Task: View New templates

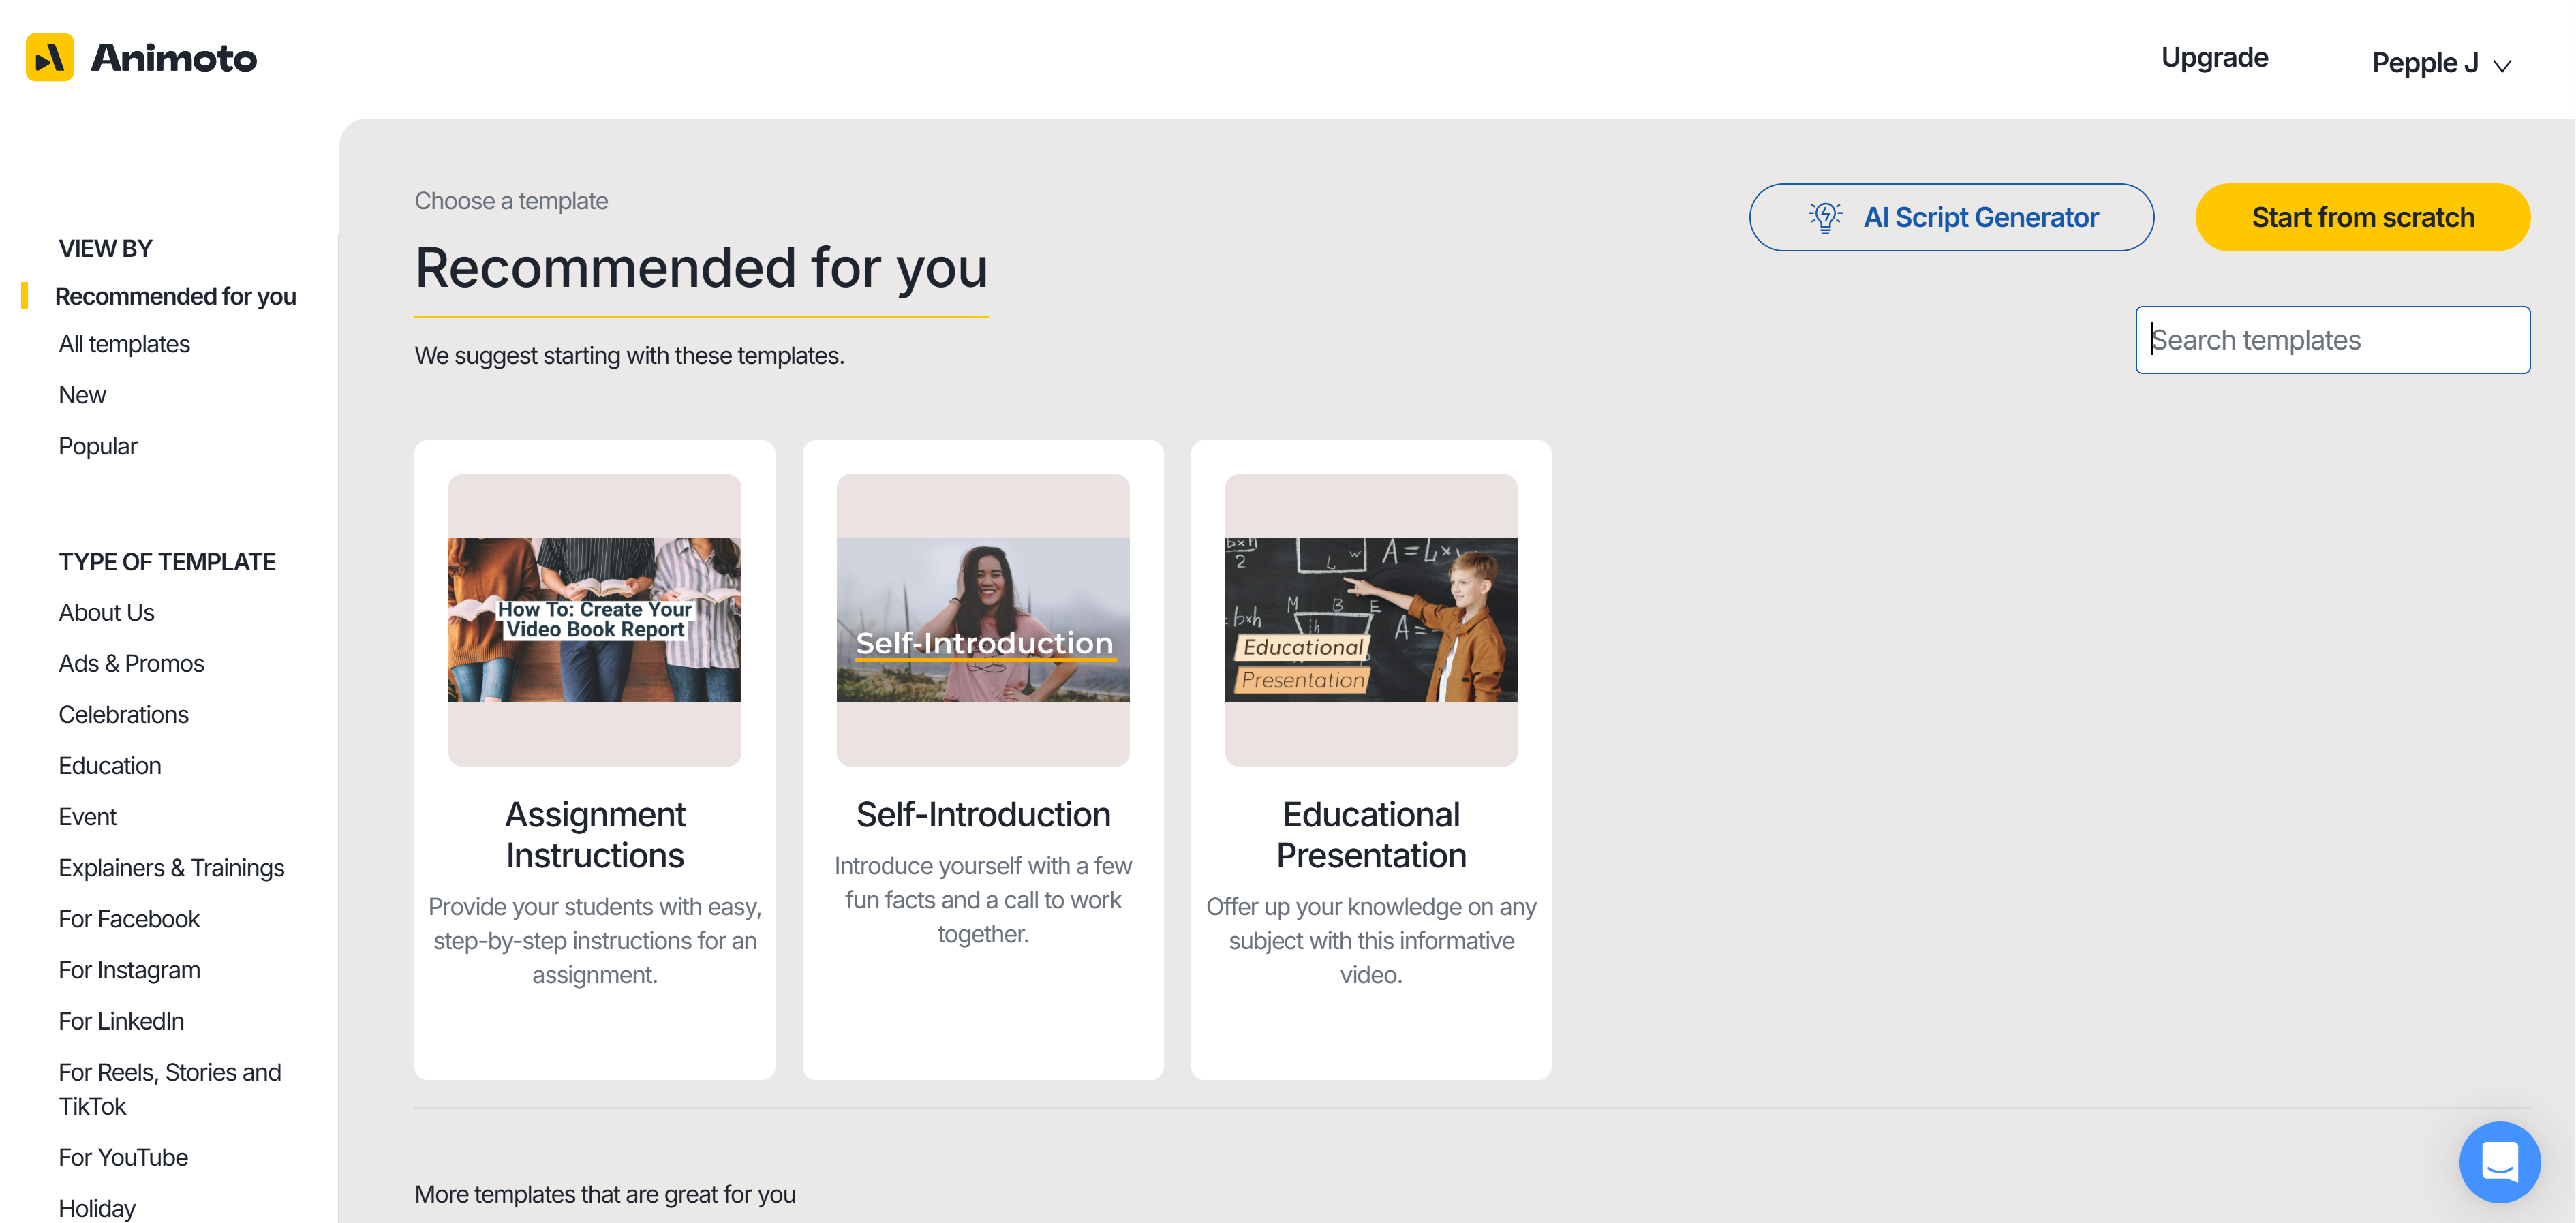Action: tap(82, 395)
